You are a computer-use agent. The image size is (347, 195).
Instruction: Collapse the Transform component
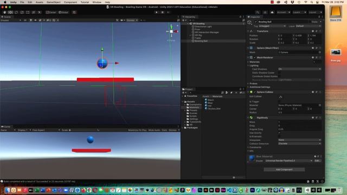tap(248, 31)
